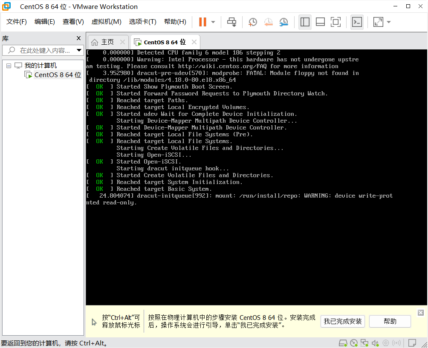Toggle the thumbnail bar view
Screen dimensions: 428x348
tap(320, 22)
